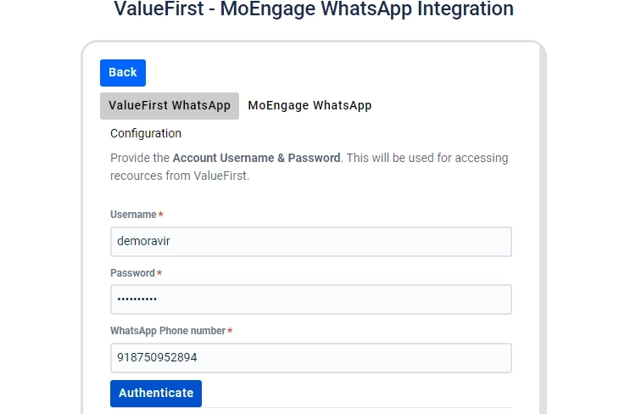
Task: Click the WhatsApp Phone number label
Action: [168, 331]
